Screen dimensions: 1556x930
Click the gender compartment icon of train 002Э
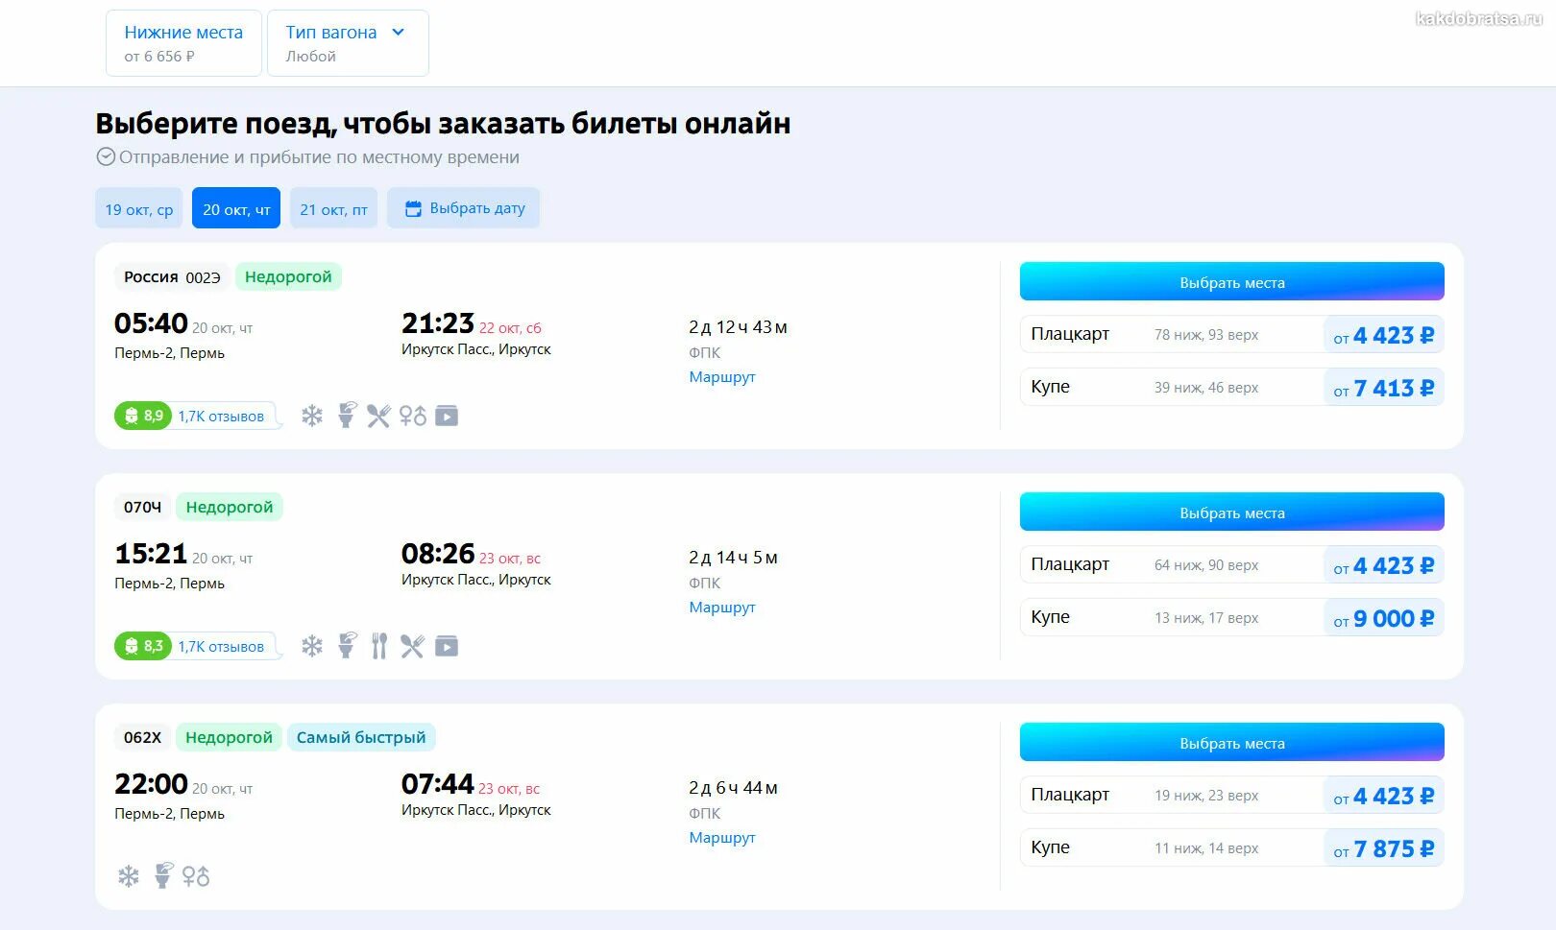[x=413, y=416]
